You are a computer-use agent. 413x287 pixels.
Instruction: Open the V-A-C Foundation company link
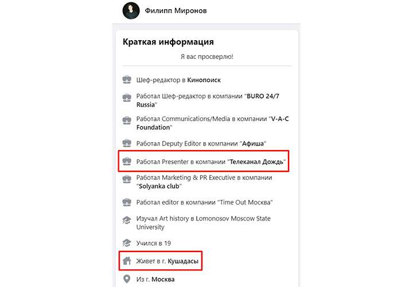tap(213, 123)
